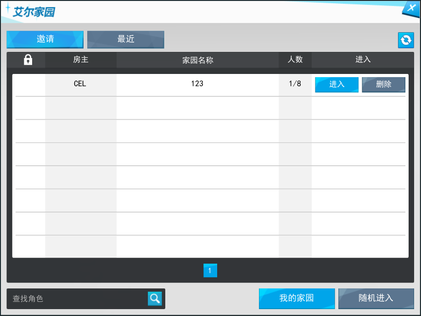Switch to the 最近 tab
This screenshot has width=421, height=316.
pos(125,39)
